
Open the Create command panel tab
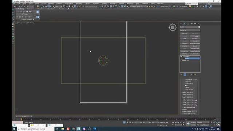pos(181,24)
